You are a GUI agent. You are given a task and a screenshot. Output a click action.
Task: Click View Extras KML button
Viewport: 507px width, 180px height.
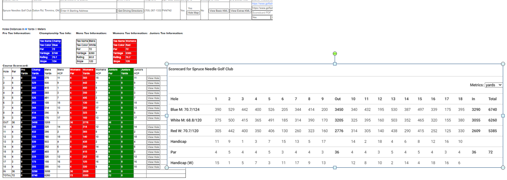tap(240, 10)
